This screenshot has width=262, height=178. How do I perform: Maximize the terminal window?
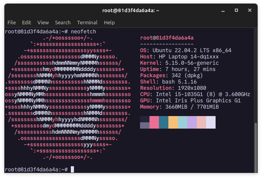pyautogui.click(x=236, y=10)
